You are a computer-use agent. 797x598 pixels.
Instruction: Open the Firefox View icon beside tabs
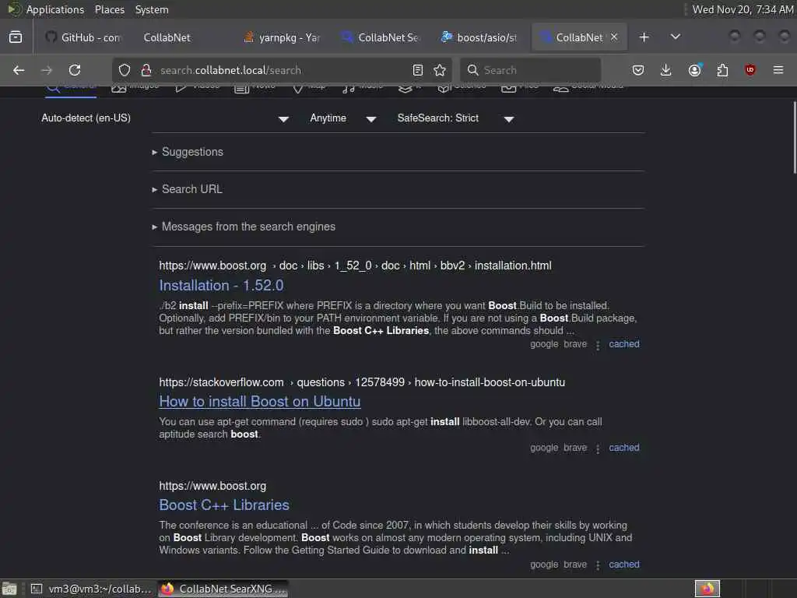16,37
